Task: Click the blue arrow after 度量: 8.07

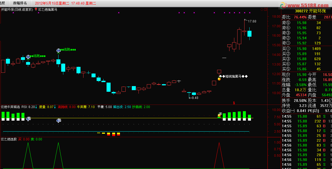Action: tap(55, 107)
